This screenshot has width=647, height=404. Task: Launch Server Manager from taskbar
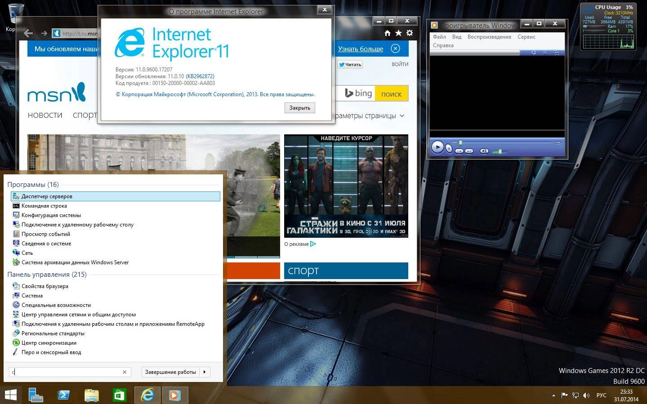click(36, 395)
